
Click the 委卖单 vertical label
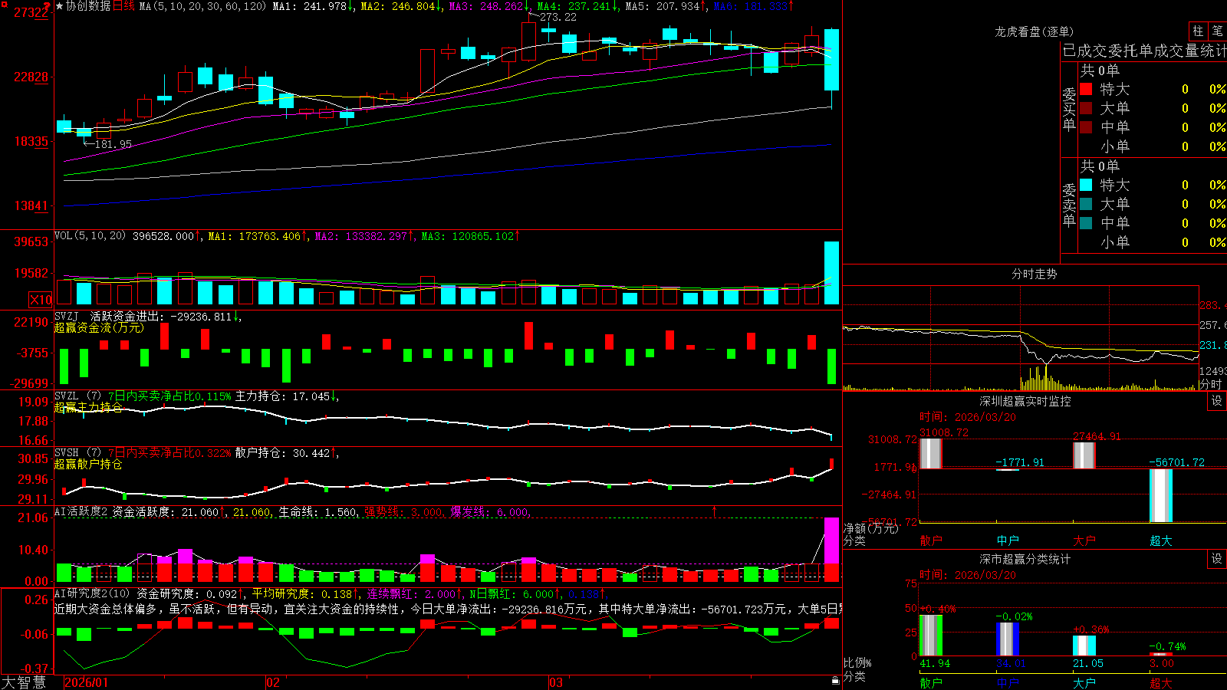click(x=1069, y=205)
